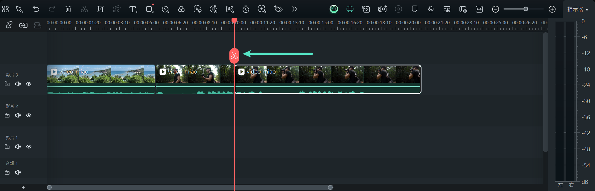The width and height of the screenshot is (595, 191).
Task: Select the crop tool
Action: (x=101, y=9)
